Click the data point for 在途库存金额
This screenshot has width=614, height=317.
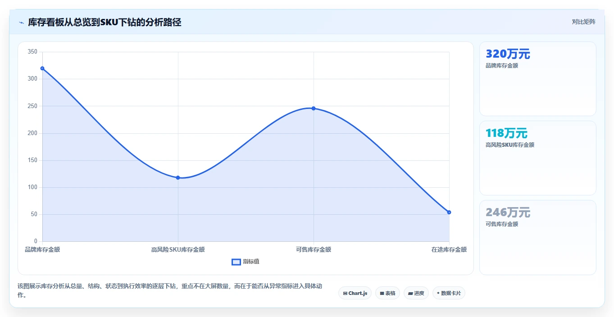449,212
